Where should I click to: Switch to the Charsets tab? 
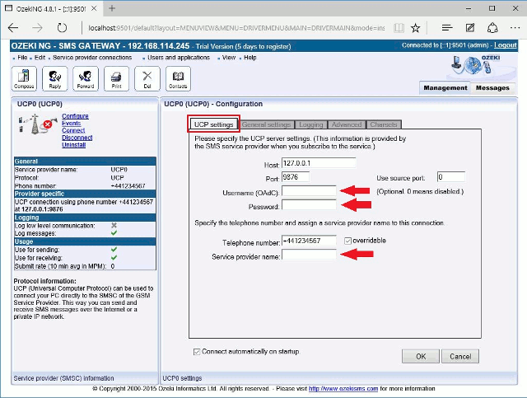point(384,124)
